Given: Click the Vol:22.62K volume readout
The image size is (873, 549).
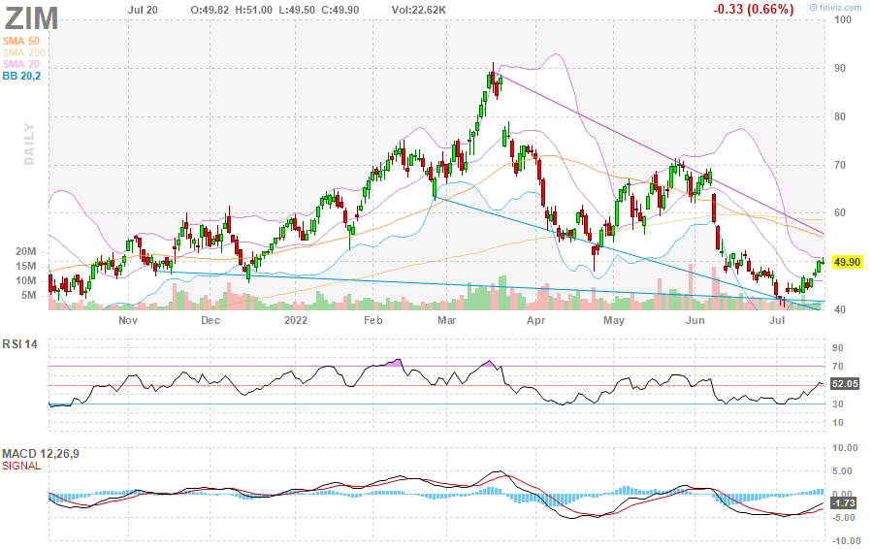Looking at the screenshot, I should point(419,10).
